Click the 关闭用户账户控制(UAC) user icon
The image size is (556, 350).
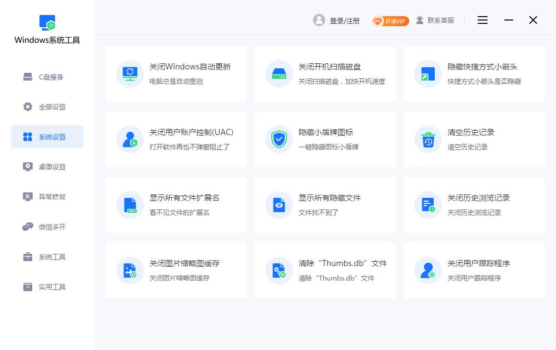(x=130, y=139)
